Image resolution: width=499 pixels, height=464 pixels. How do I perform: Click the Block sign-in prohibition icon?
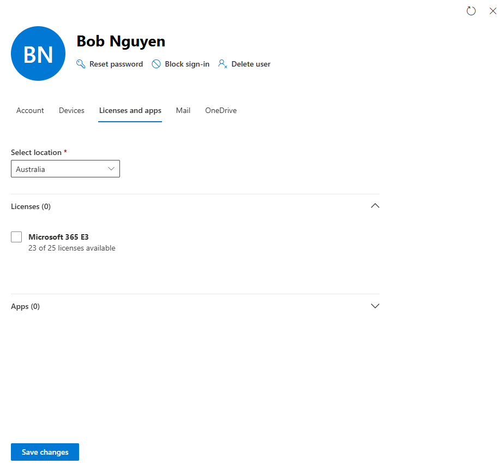coord(157,64)
